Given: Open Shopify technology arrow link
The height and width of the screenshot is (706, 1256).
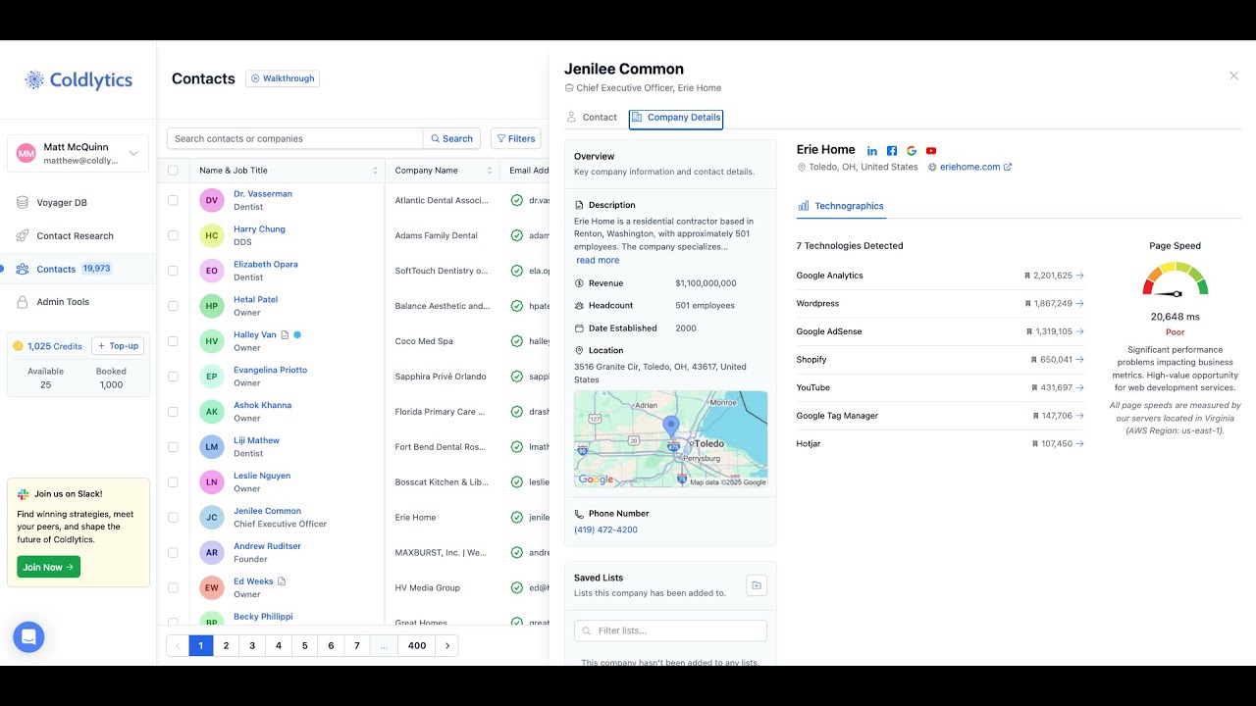Looking at the screenshot, I should click(1080, 360).
